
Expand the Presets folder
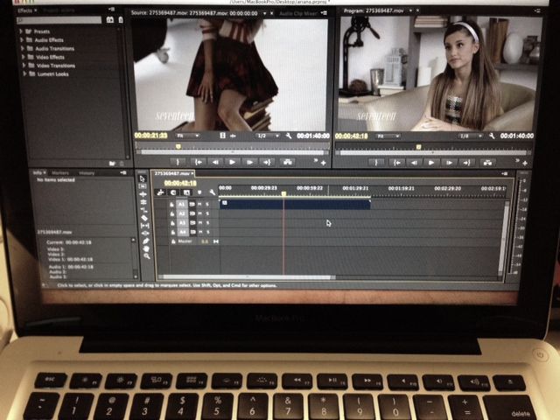click(x=21, y=31)
